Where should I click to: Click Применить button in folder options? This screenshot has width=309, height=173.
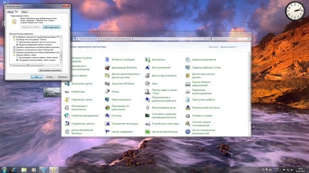point(62,77)
